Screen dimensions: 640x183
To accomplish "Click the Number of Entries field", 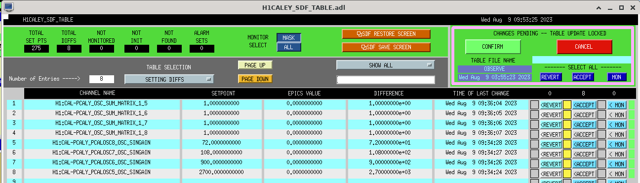I will click(x=102, y=79).
